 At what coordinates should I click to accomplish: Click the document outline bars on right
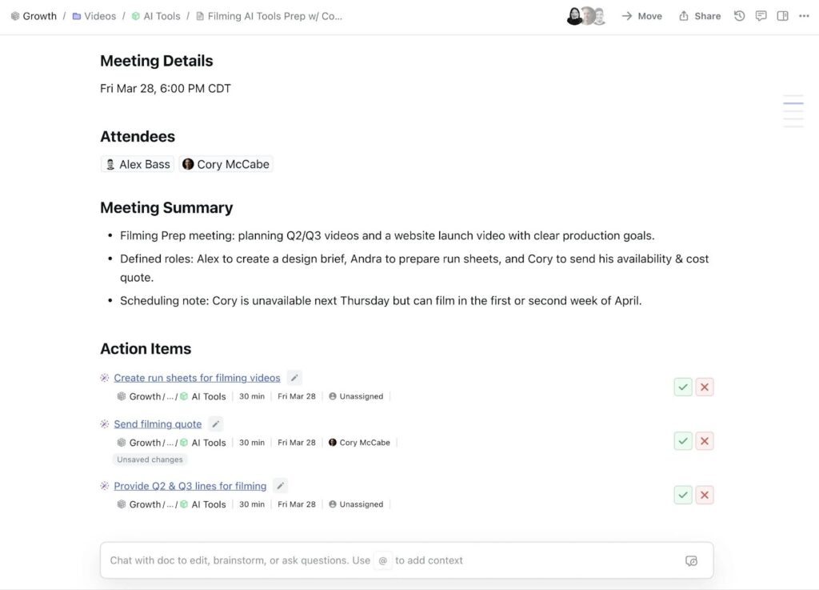[x=793, y=111]
